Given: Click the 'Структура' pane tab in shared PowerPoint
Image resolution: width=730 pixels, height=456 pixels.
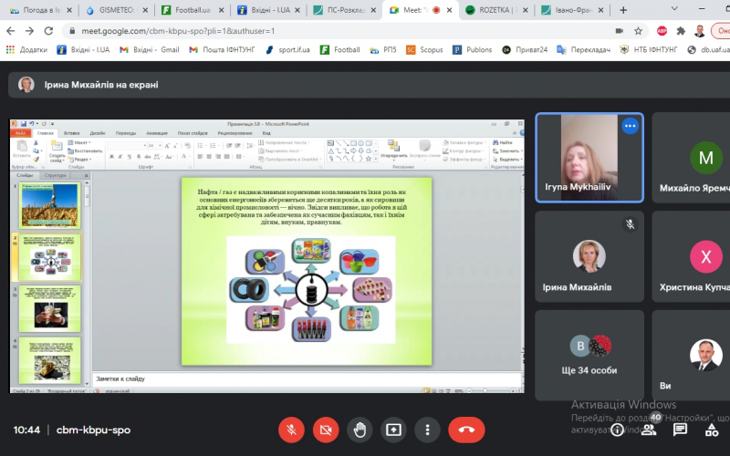Looking at the screenshot, I should (55, 175).
